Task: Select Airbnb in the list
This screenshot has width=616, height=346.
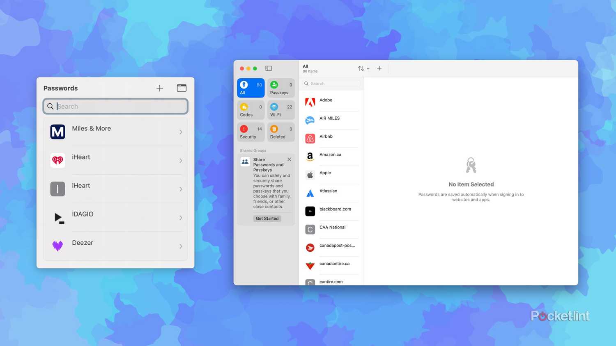Action: [x=331, y=138]
